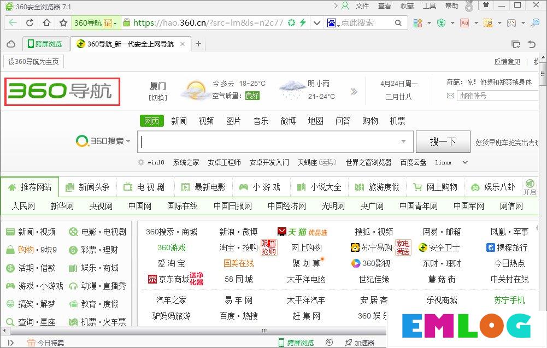This screenshot has width=547, height=348.
Task: Click the green shield payment icon
Action: coord(442,23)
